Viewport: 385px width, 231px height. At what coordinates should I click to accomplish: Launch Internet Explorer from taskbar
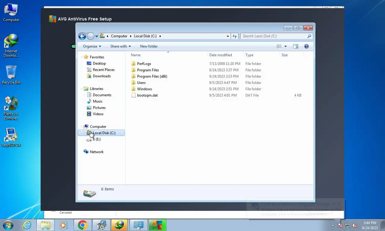click(27, 225)
